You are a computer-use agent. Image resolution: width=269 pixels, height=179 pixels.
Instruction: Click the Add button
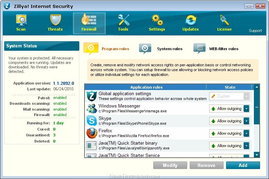pos(243,165)
